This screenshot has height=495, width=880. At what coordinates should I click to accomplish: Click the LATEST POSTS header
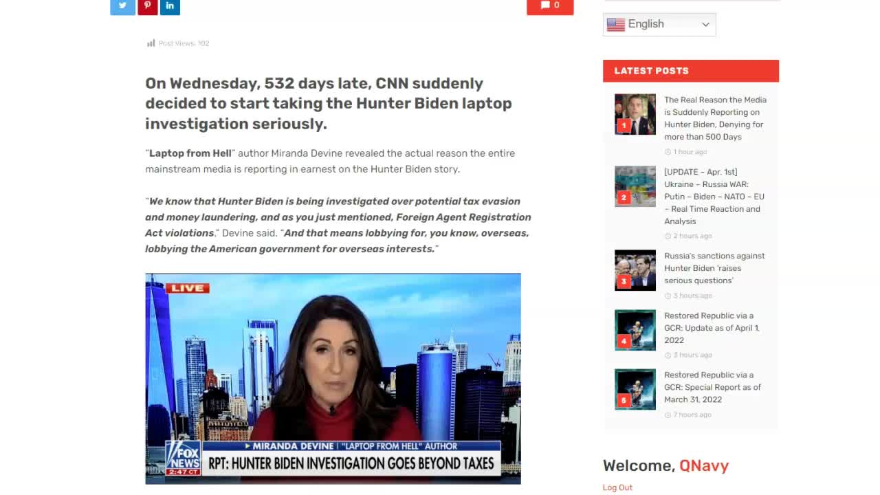(x=691, y=71)
